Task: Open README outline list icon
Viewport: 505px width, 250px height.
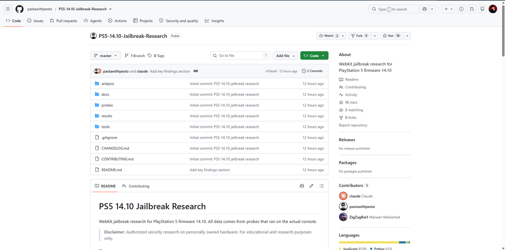Action: click(321, 186)
